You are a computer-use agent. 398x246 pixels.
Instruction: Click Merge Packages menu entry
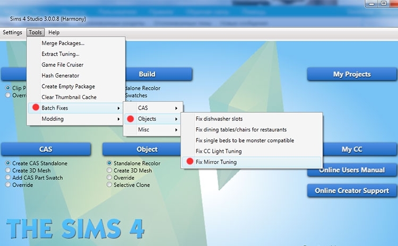point(63,43)
